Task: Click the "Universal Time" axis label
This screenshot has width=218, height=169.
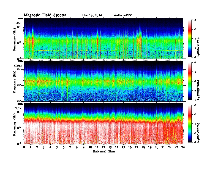Action: [104, 151]
